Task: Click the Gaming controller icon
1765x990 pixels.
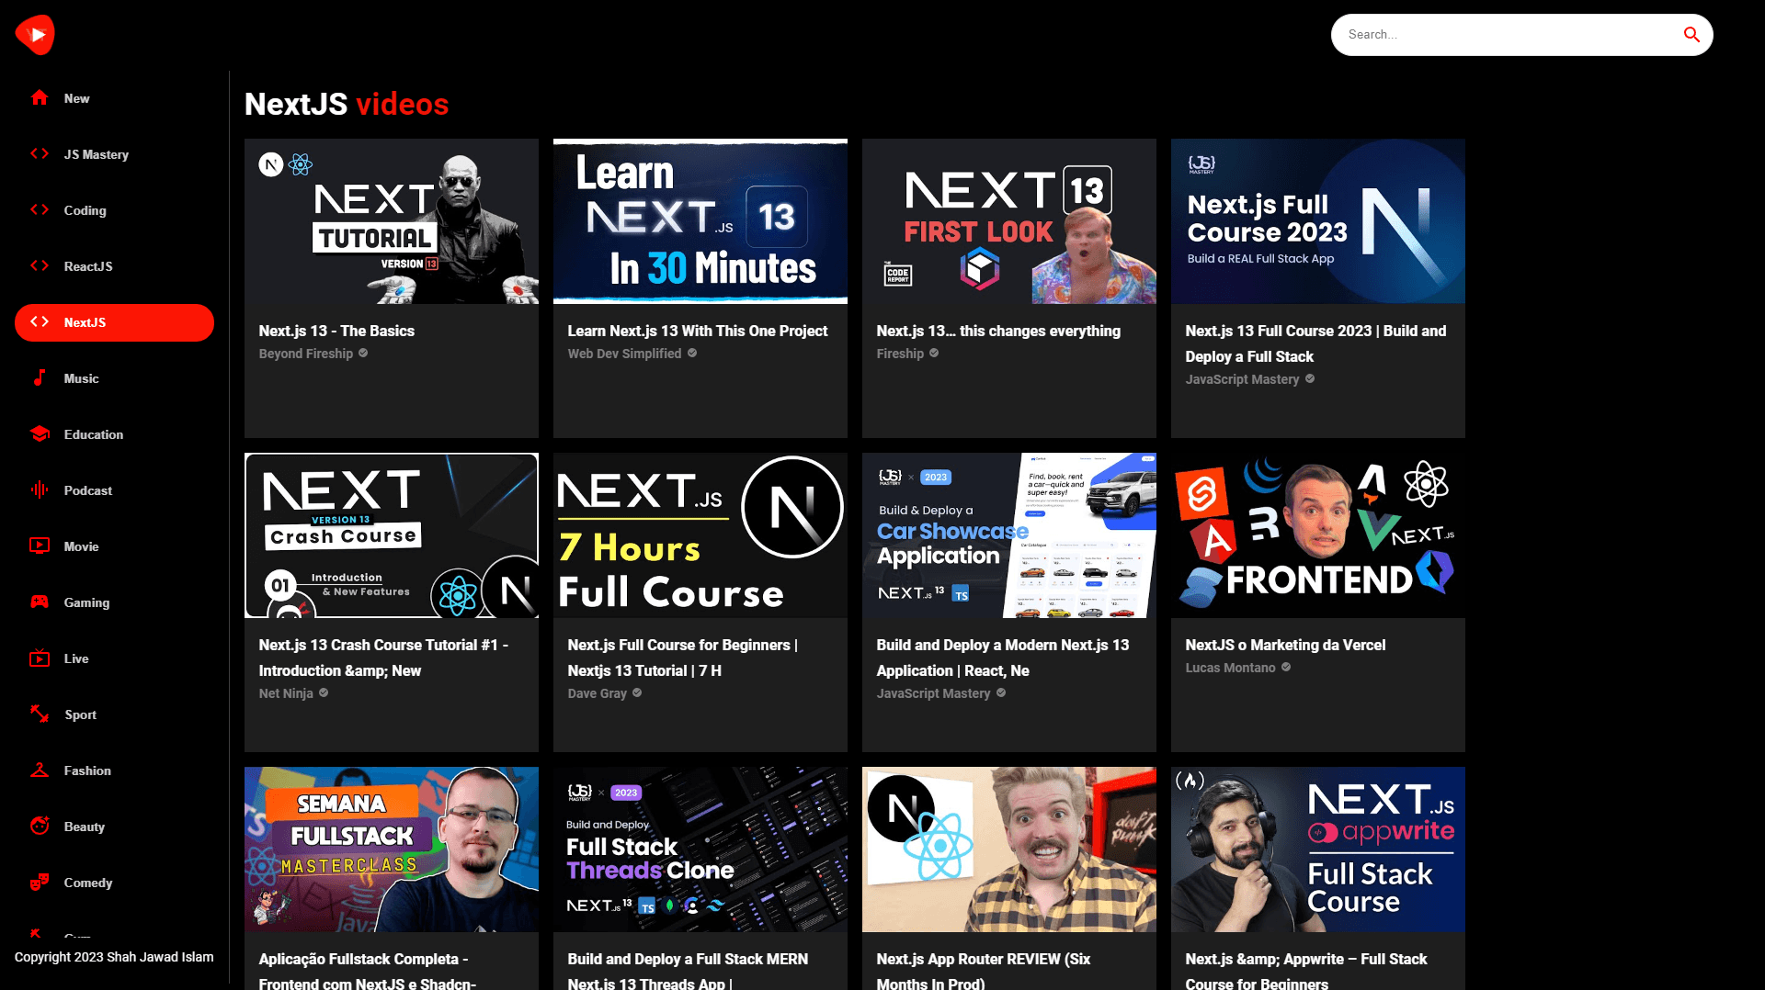Action: [x=40, y=602]
